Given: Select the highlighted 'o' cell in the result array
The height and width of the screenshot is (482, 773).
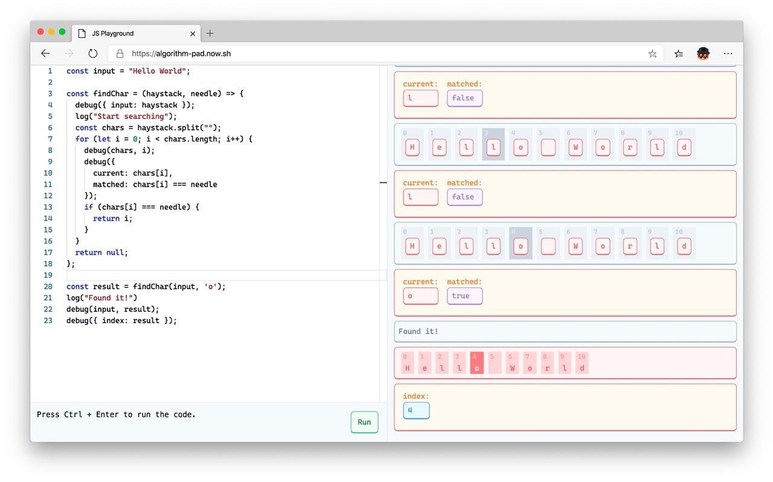Looking at the screenshot, I should coord(477,363).
